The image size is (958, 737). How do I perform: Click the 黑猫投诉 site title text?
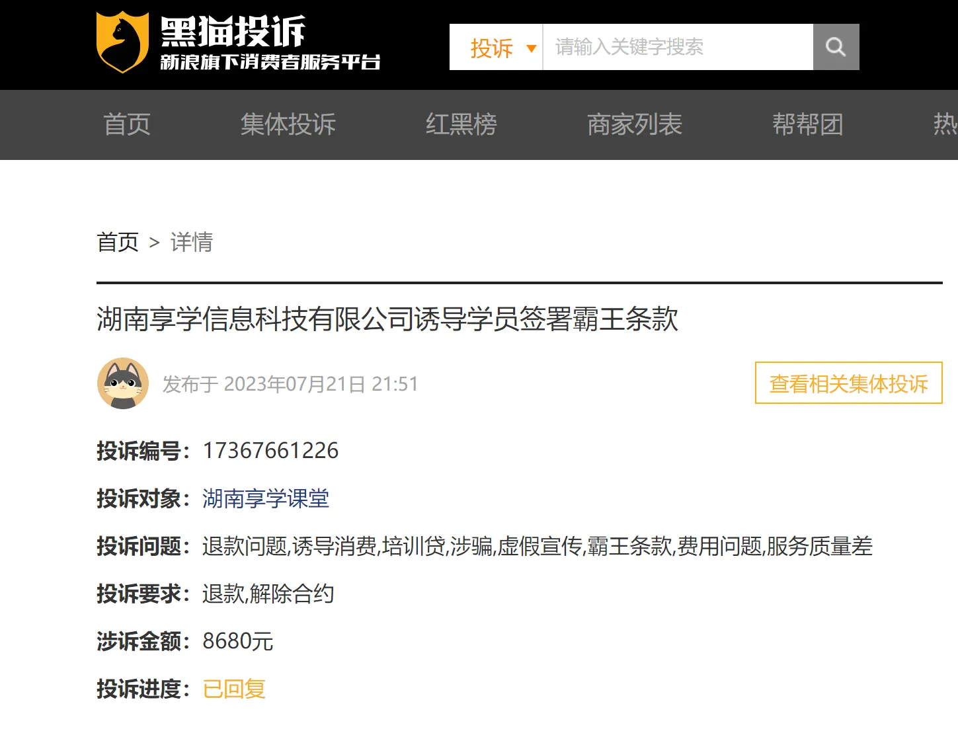(233, 31)
